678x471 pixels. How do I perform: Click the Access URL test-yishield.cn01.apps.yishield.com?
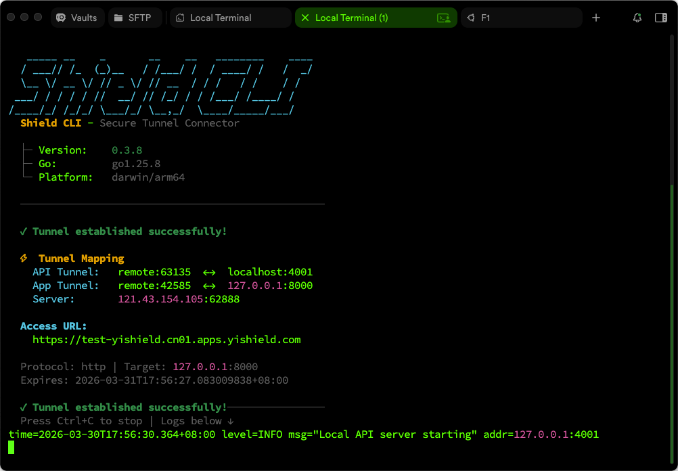click(x=166, y=340)
